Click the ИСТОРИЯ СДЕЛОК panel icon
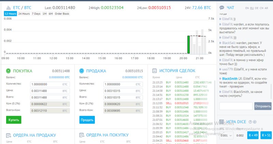The height and width of the screenshot is (144, 273). 155,71
